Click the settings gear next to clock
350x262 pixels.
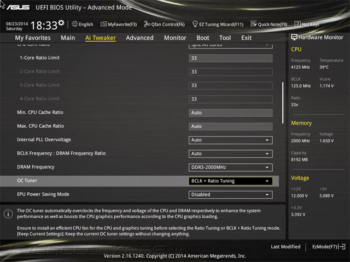pos(61,23)
